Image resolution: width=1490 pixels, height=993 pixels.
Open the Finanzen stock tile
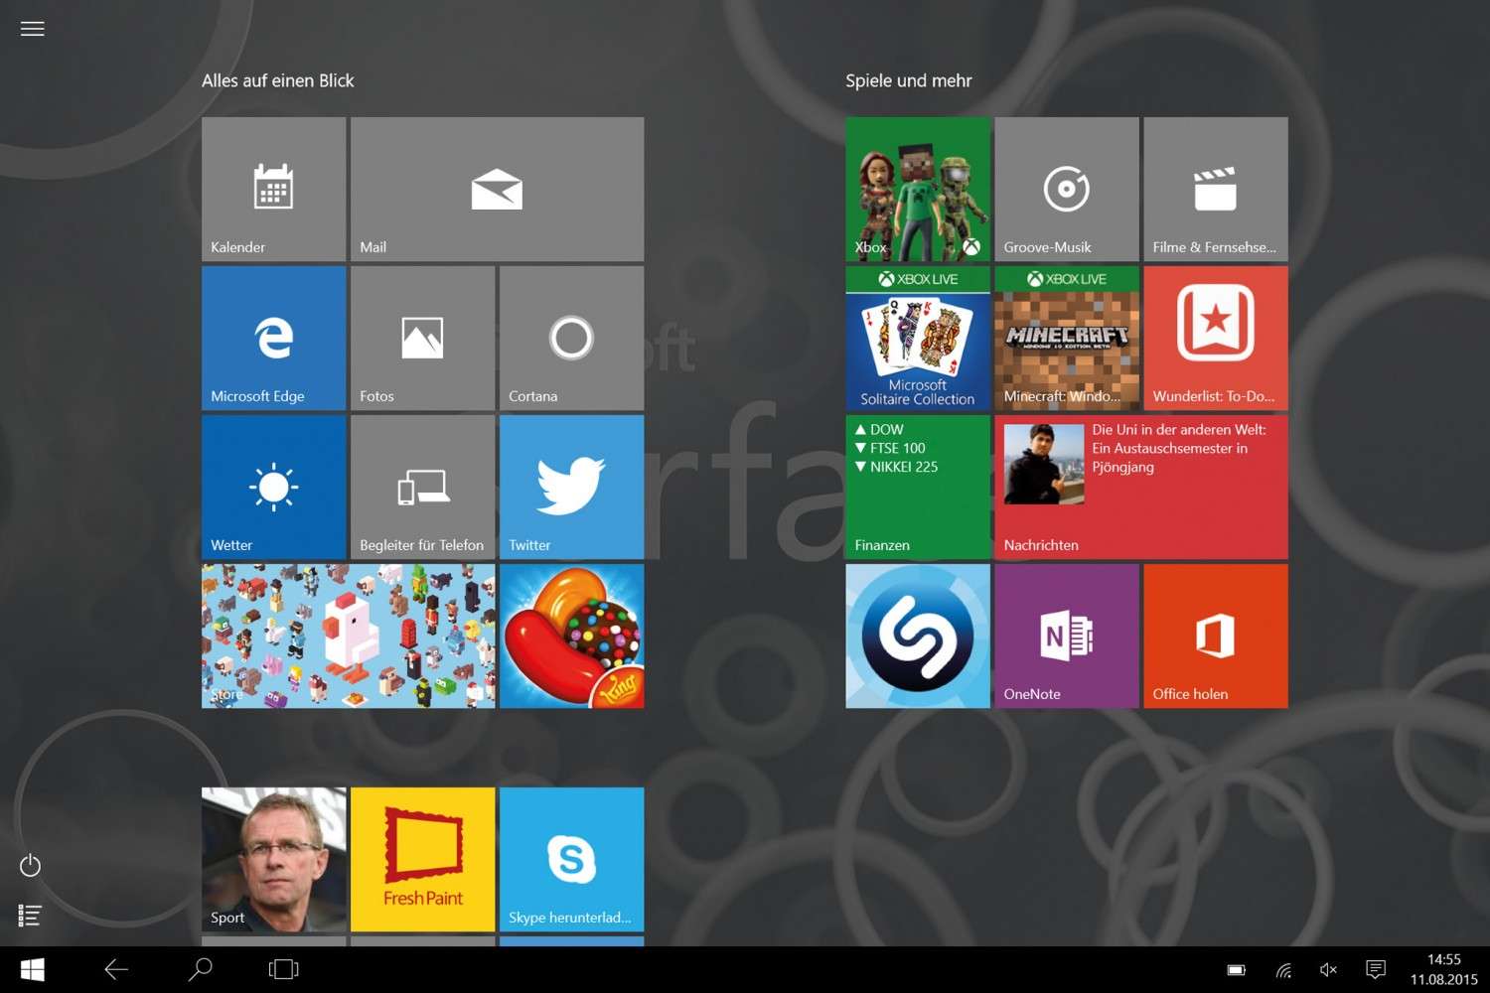(x=918, y=487)
